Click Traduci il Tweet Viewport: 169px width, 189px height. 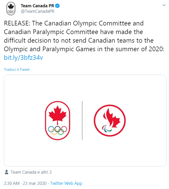[17, 69]
